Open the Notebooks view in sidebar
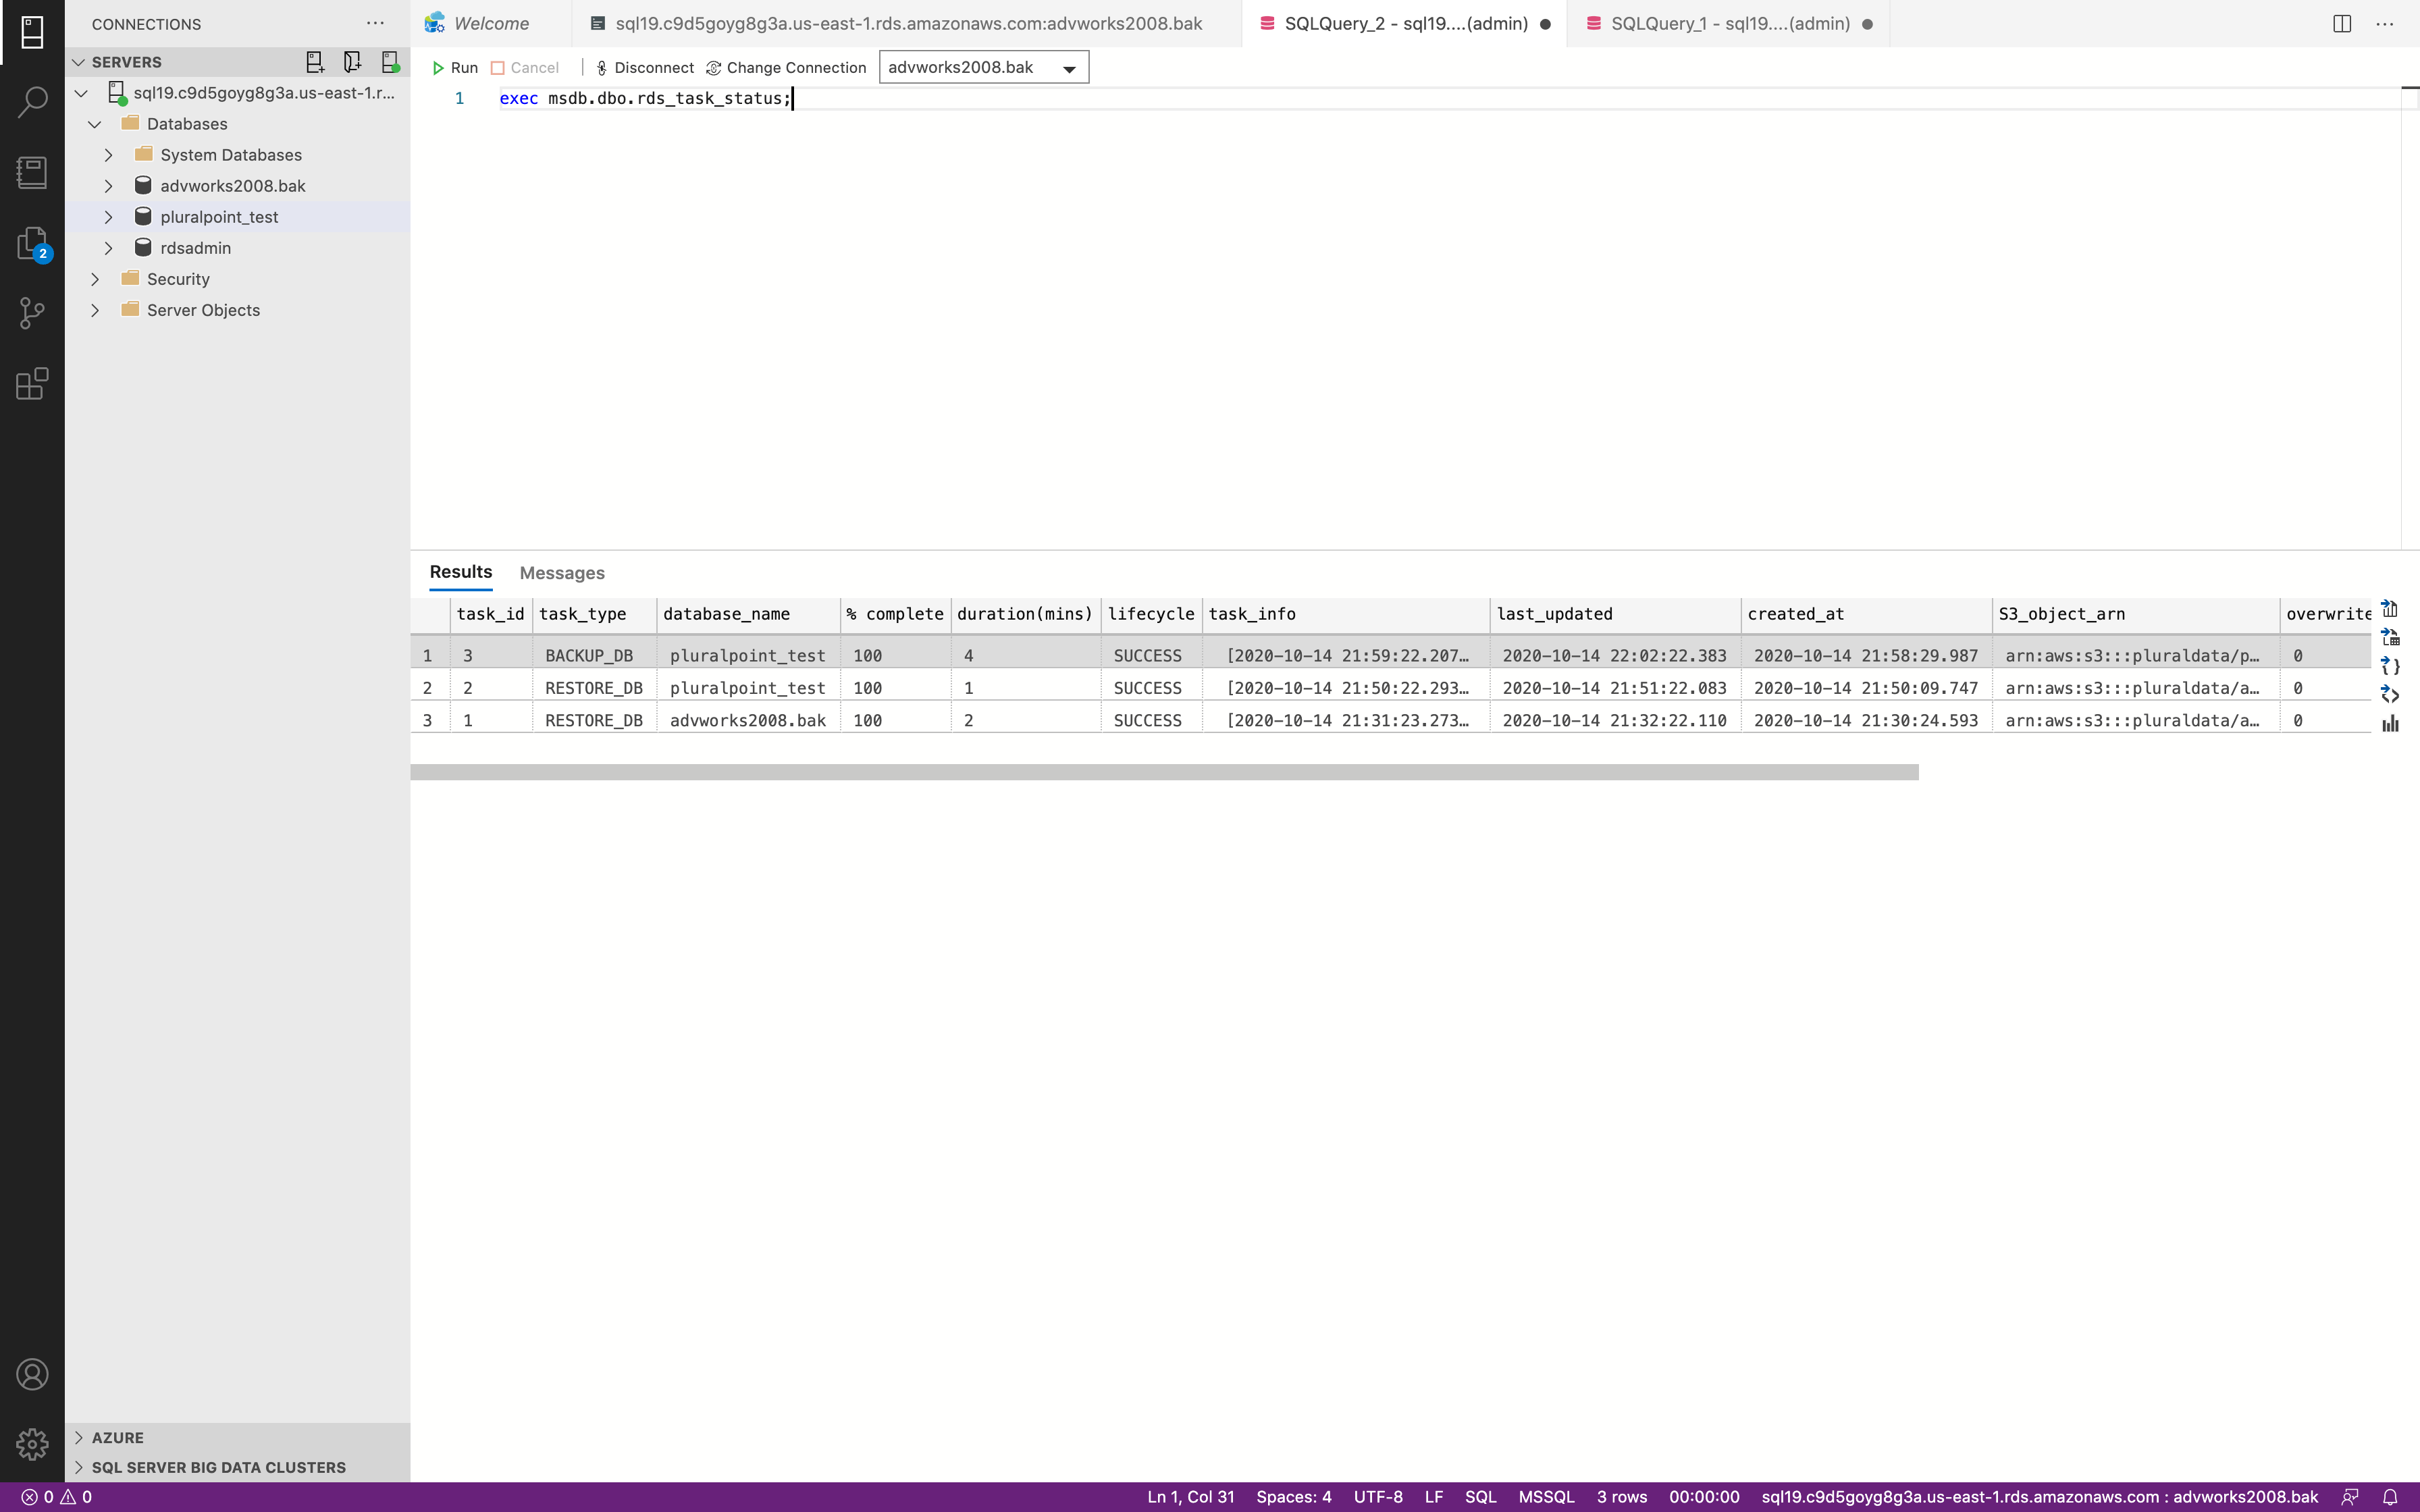The width and height of the screenshot is (2420, 1512). (32, 173)
